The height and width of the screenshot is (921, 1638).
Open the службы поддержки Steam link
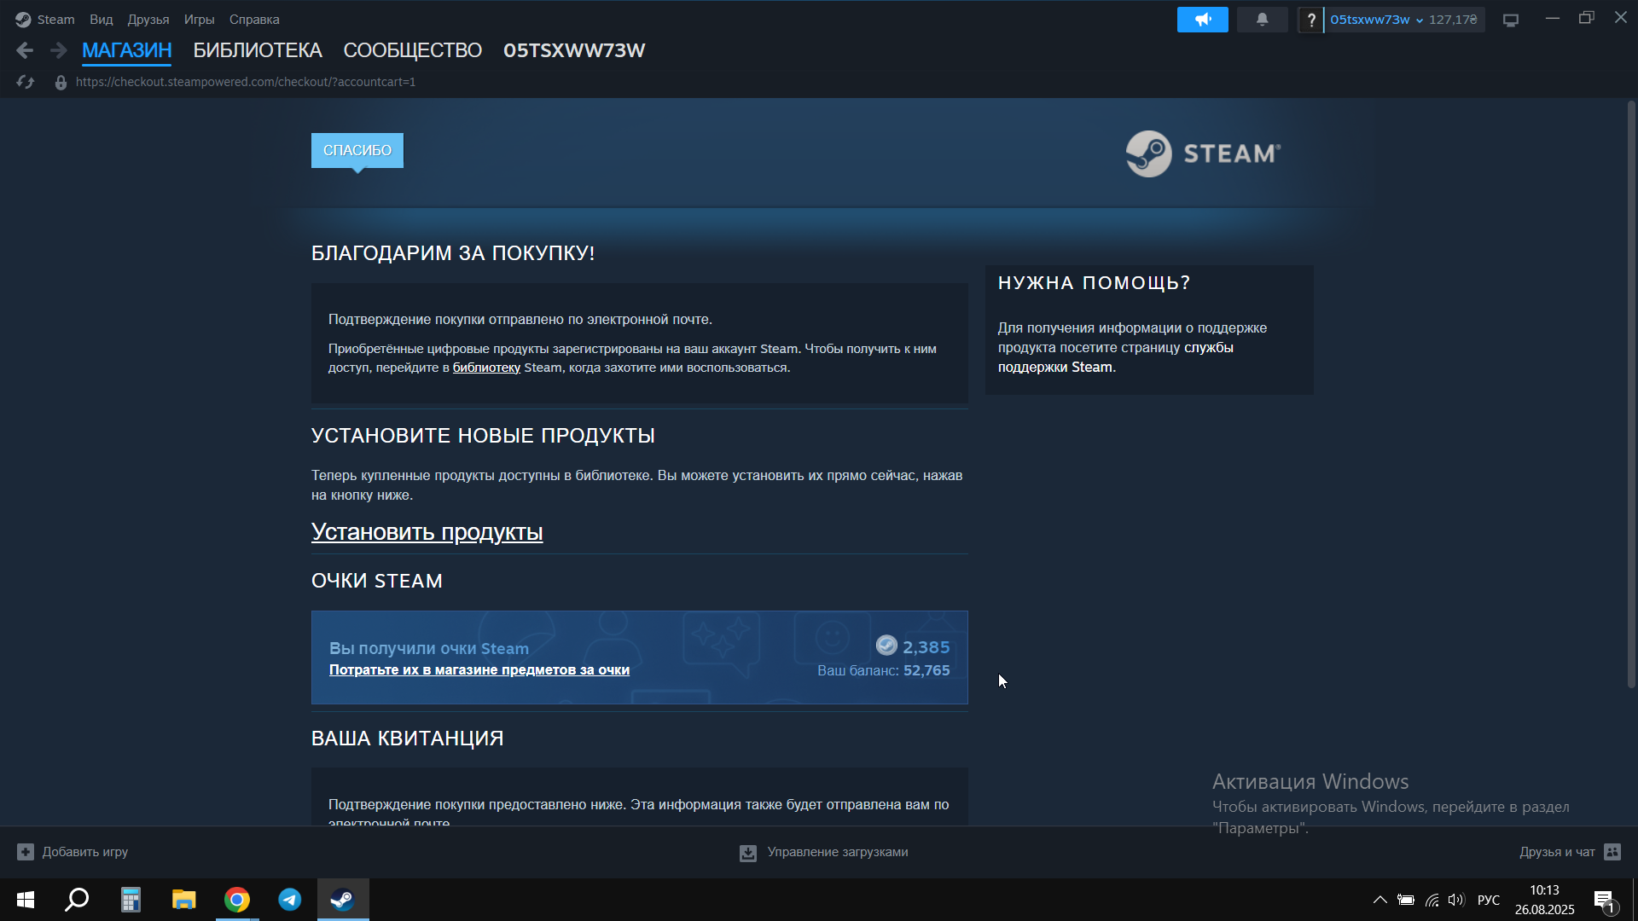[x=1116, y=357]
